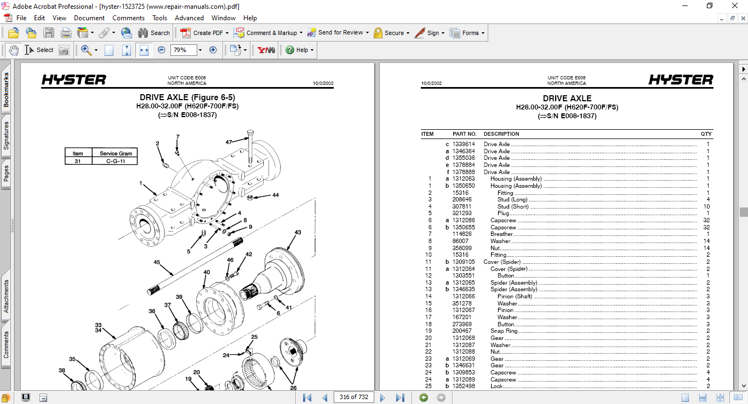Click the vertical scrollbar on the right
This screenshot has height=404, width=748.
(744, 212)
